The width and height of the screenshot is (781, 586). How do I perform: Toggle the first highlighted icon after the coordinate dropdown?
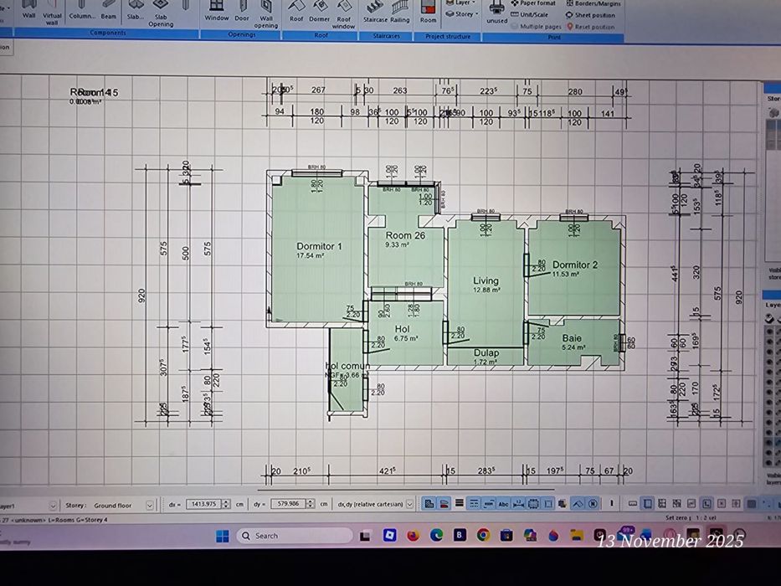tap(429, 504)
